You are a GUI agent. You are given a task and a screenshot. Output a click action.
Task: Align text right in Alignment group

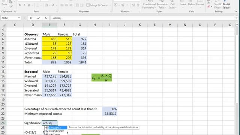click(x=71, y=5)
